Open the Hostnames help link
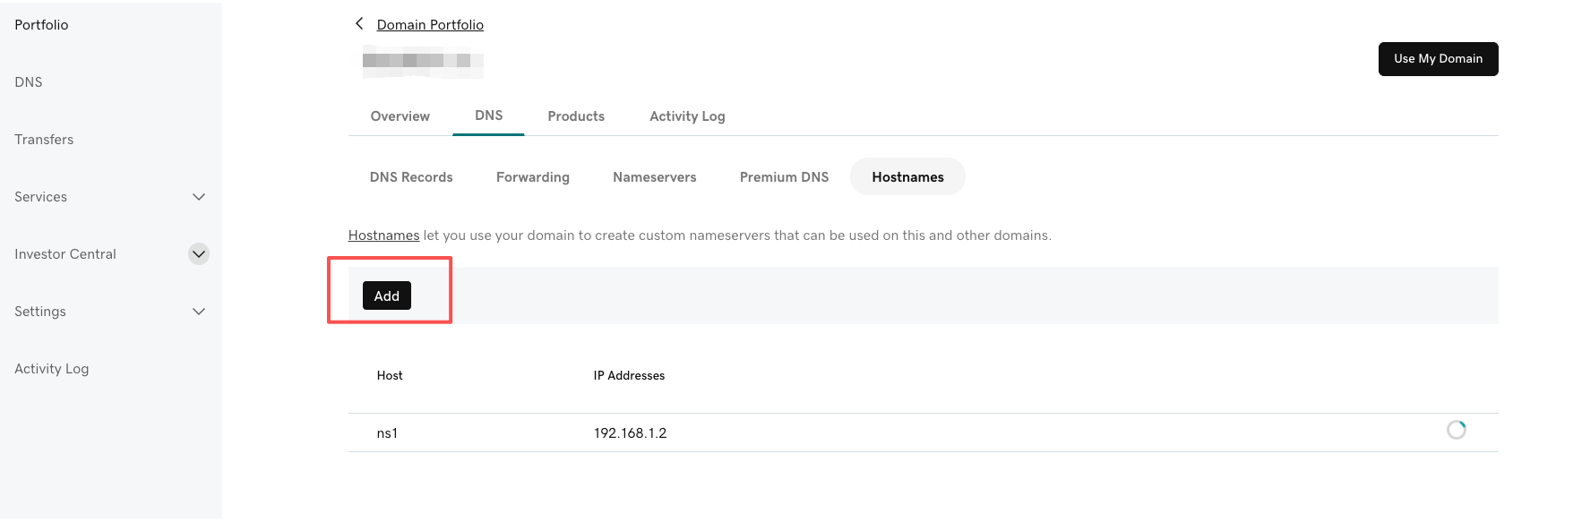Image resolution: width=1573 pixels, height=522 pixels. point(383,235)
